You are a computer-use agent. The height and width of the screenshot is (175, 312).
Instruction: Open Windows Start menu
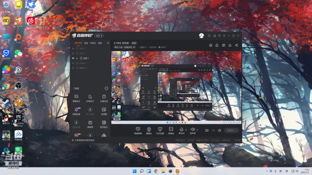[x=135, y=171]
